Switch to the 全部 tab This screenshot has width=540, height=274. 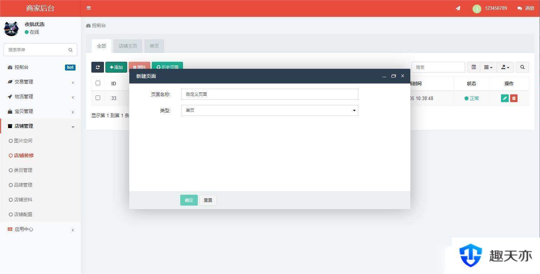[x=102, y=46]
